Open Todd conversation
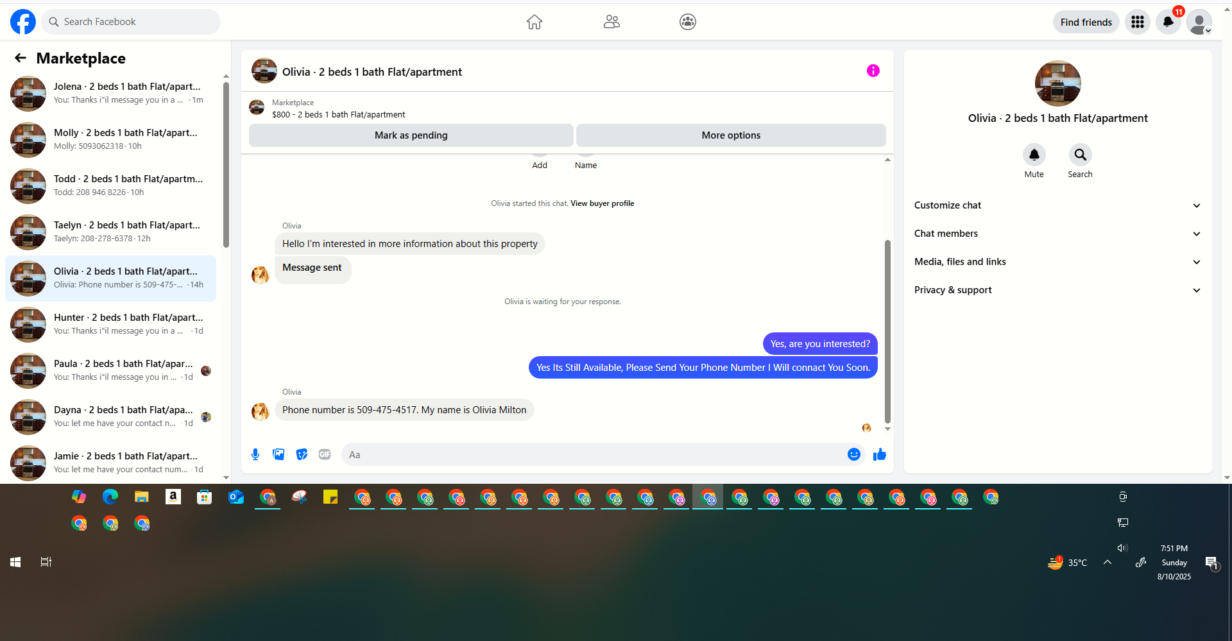 (110, 186)
